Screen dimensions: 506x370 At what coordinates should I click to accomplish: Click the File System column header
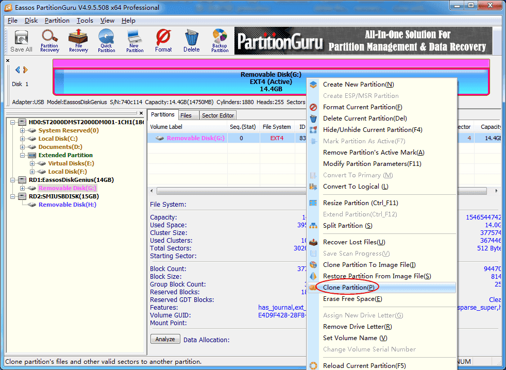[x=277, y=127]
